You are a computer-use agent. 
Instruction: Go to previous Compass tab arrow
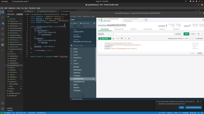[x=100, y=20]
